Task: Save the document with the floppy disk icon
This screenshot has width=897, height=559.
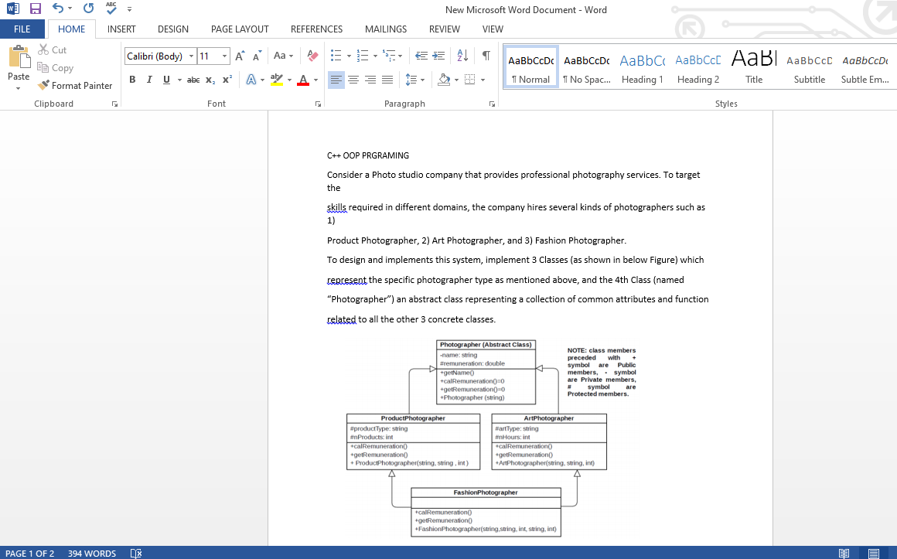Action: (36, 9)
